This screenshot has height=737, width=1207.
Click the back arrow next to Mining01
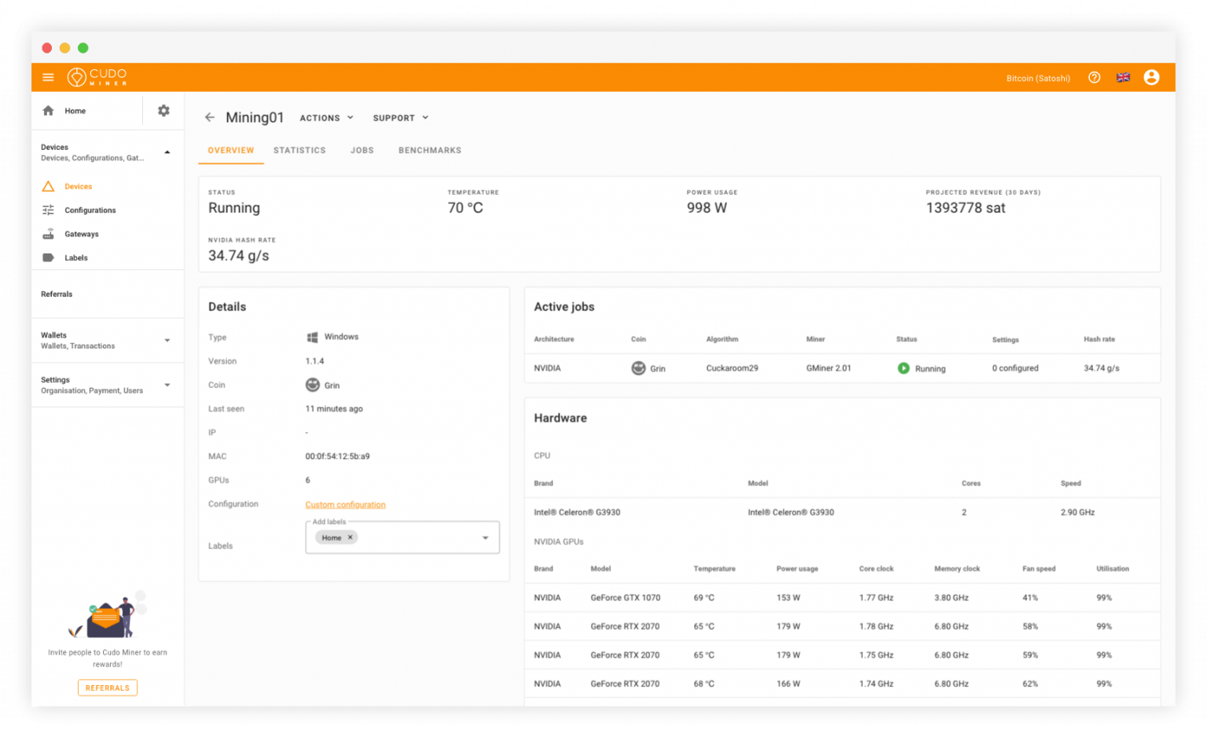coord(209,117)
